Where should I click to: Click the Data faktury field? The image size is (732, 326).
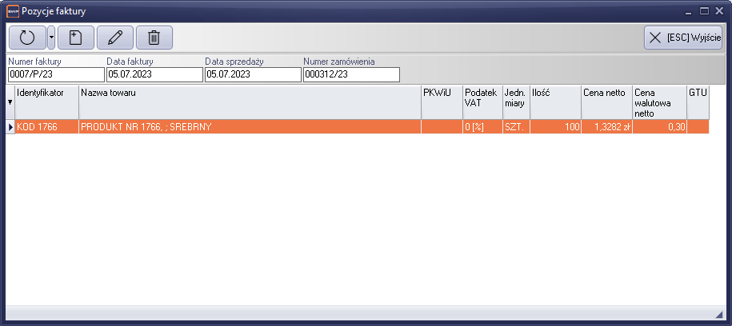[154, 74]
